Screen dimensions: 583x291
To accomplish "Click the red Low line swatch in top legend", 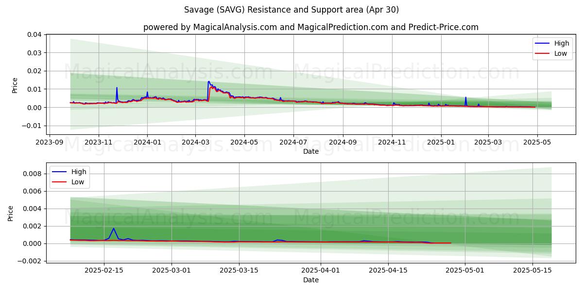I will coord(543,54).
